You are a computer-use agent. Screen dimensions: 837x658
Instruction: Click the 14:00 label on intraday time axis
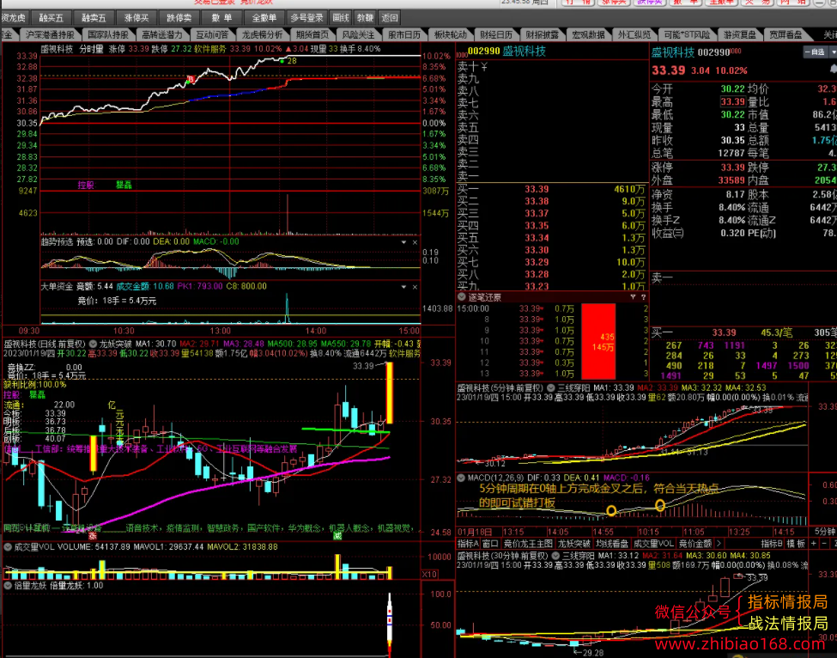pos(315,331)
